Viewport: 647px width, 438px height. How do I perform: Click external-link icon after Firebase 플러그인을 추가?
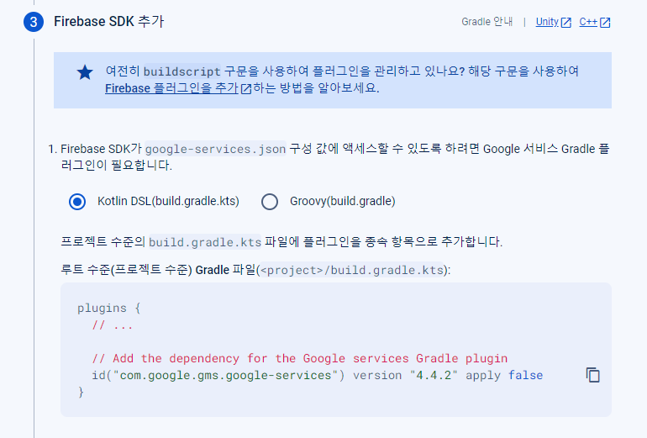click(246, 89)
